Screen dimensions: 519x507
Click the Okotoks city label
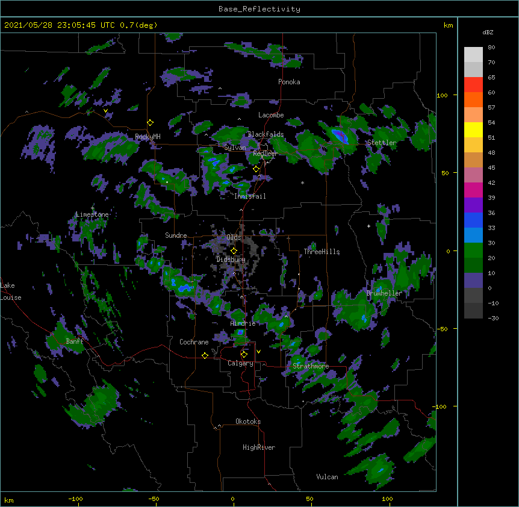tap(248, 421)
